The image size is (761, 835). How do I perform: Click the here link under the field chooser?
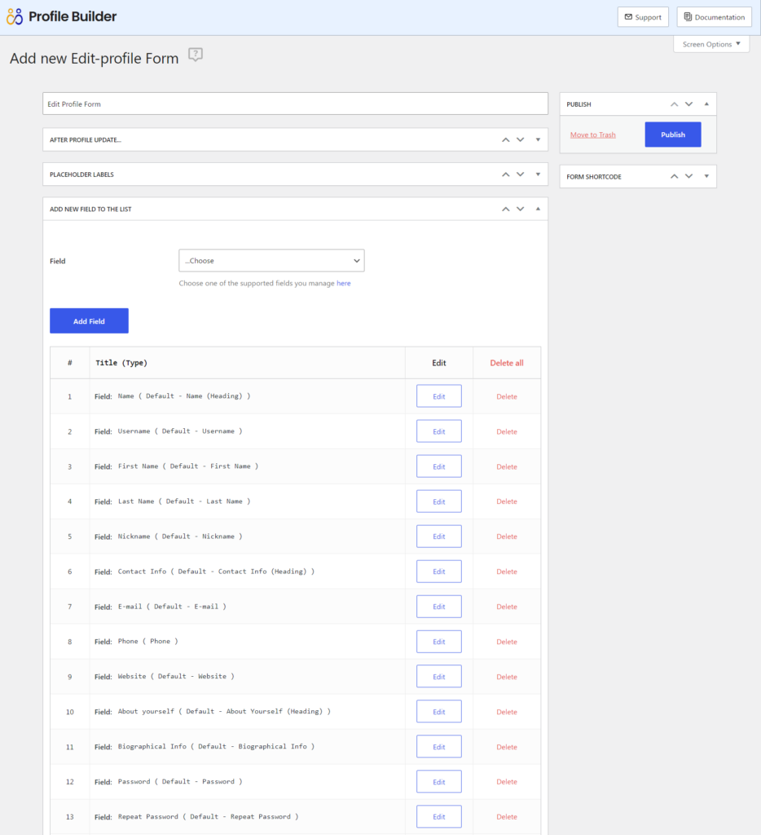(x=343, y=282)
